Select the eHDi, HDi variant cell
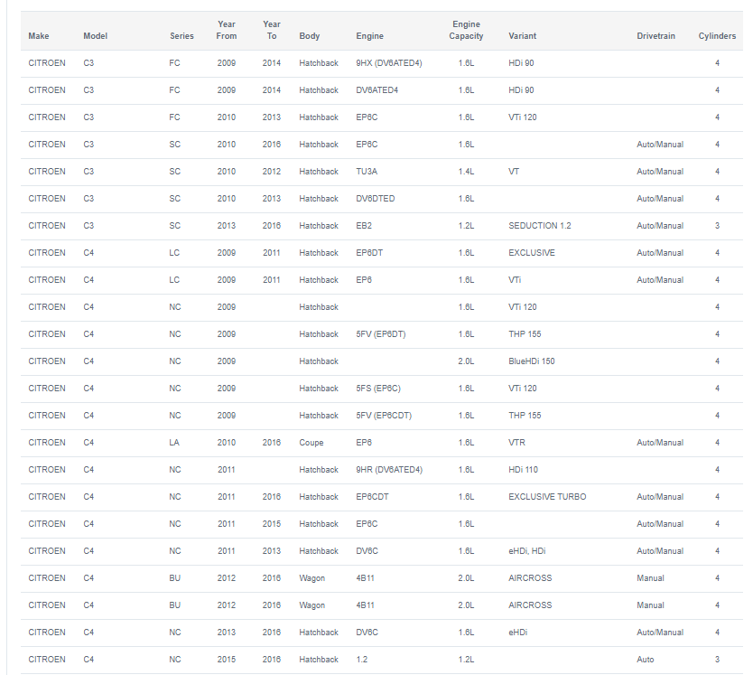753x675 pixels. (x=526, y=551)
